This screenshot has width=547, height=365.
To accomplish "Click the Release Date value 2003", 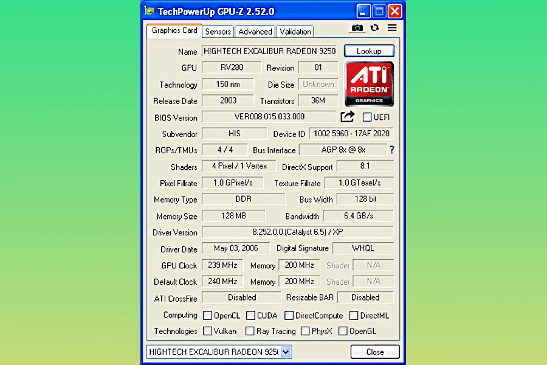I will pos(228,100).
